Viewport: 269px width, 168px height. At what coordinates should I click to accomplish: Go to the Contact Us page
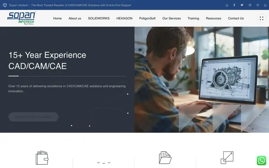pos(236,18)
